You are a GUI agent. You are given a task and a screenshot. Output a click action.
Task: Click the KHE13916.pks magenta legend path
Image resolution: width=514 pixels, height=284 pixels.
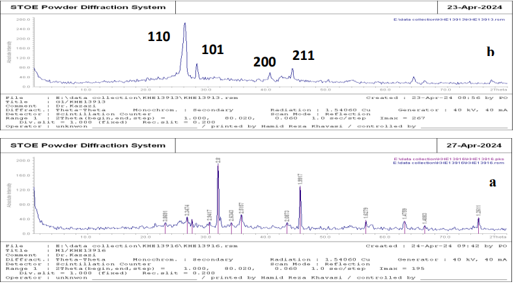coord(449,159)
